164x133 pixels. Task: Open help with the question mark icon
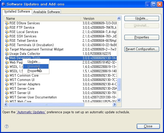[x=7, y=126]
